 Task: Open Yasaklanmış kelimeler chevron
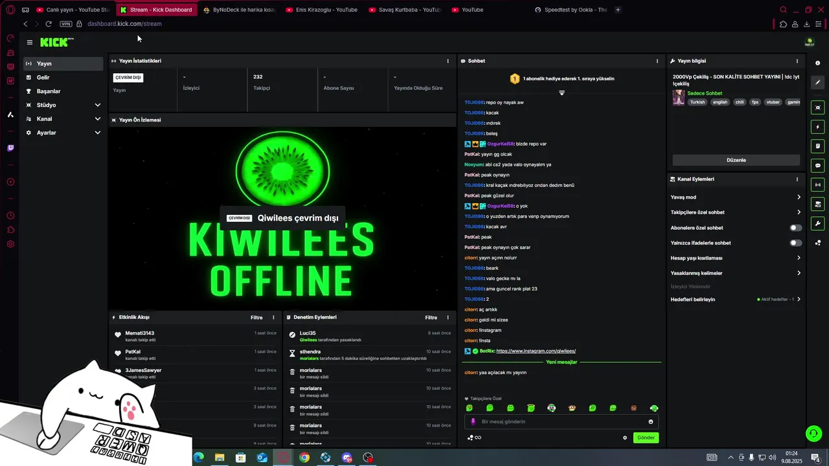tap(799, 273)
